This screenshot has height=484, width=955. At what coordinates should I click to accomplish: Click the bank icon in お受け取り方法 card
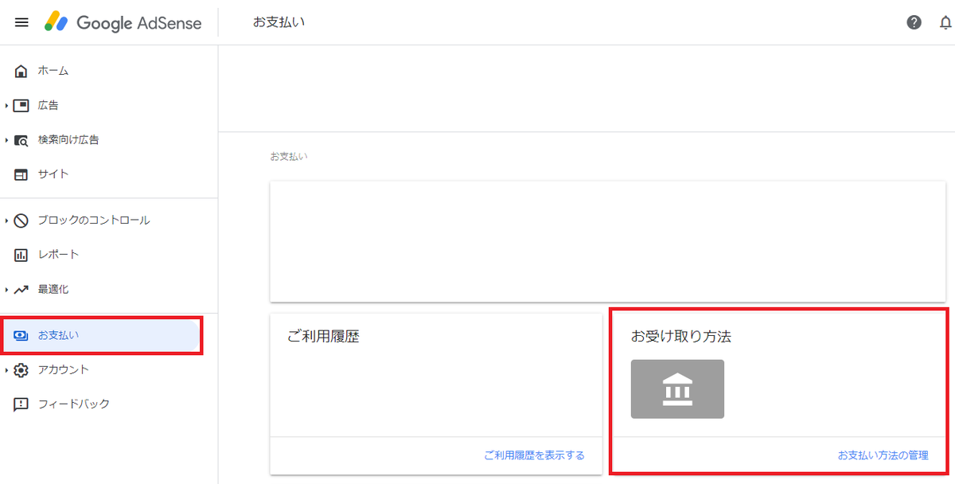click(677, 388)
